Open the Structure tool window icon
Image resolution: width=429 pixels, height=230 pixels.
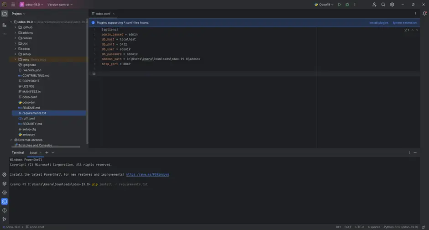point(5,25)
